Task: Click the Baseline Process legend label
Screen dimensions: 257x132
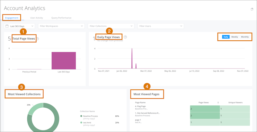Action: click(x=91, y=116)
